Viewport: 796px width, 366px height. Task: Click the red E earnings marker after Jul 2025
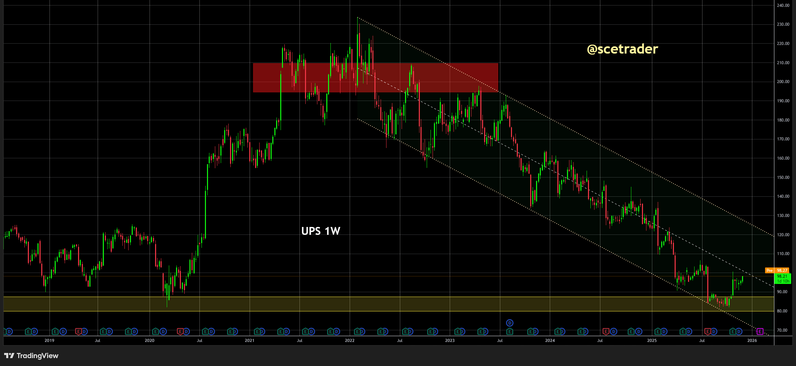(x=708, y=331)
